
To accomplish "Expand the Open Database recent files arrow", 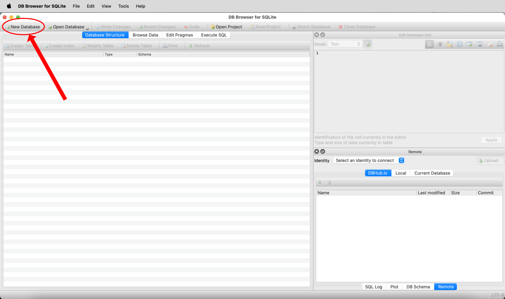I will pos(88,29).
